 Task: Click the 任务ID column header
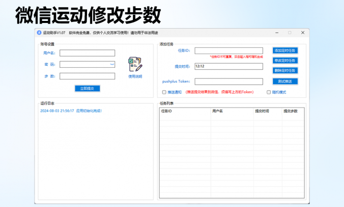click(185, 111)
